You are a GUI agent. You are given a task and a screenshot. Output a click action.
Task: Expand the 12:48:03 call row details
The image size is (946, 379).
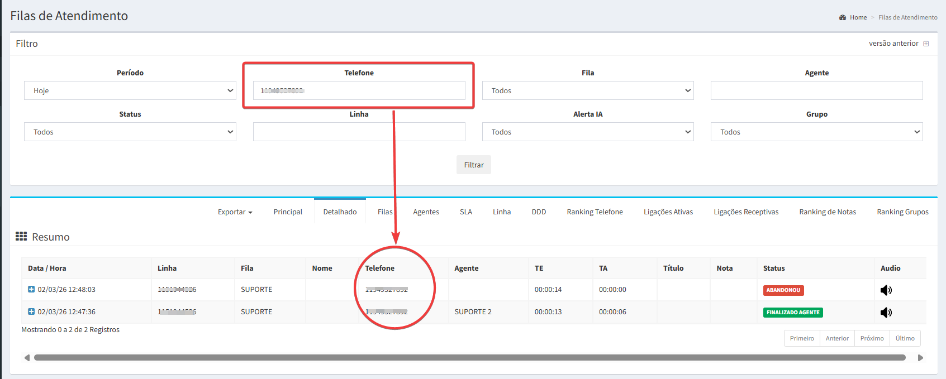[x=31, y=289]
